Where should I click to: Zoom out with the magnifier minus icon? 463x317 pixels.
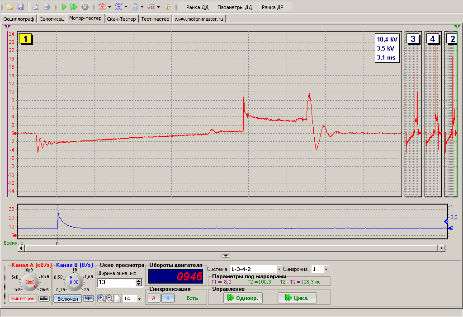(x=109, y=298)
